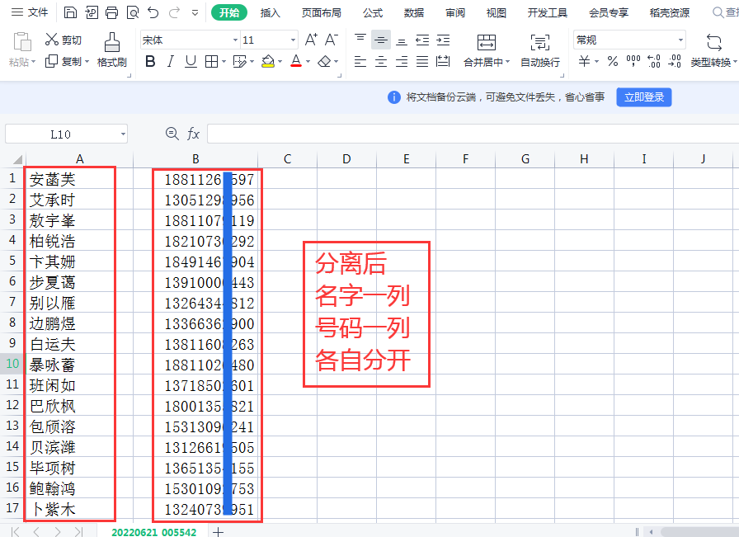Undo the last action
The height and width of the screenshot is (537, 739).
153,12
